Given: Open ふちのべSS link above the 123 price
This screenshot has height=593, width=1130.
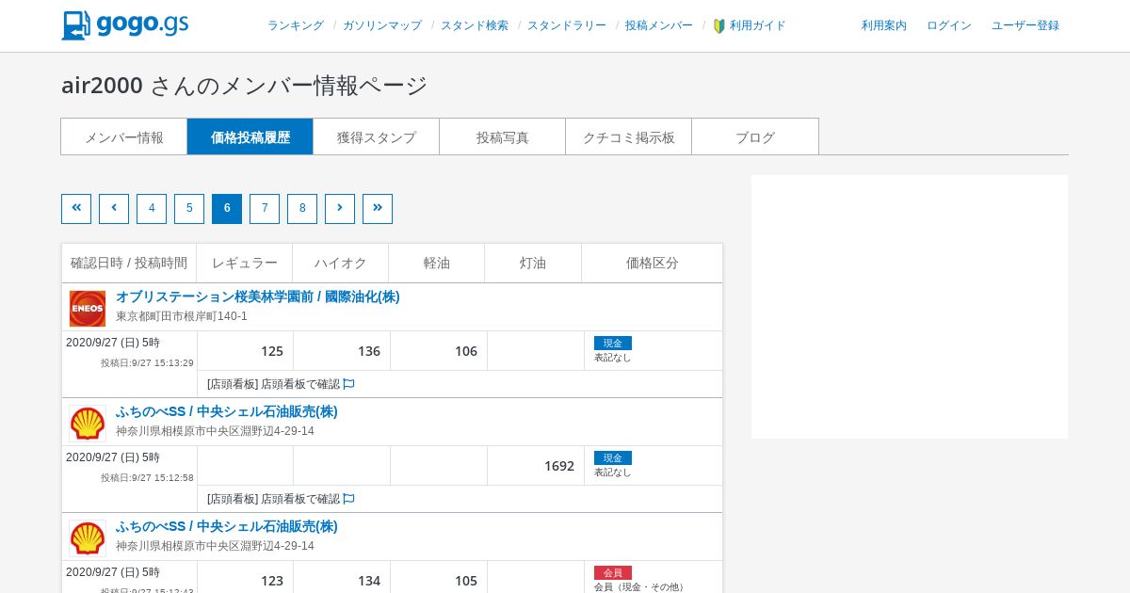Looking at the screenshot, I should (x=227, y=526).
